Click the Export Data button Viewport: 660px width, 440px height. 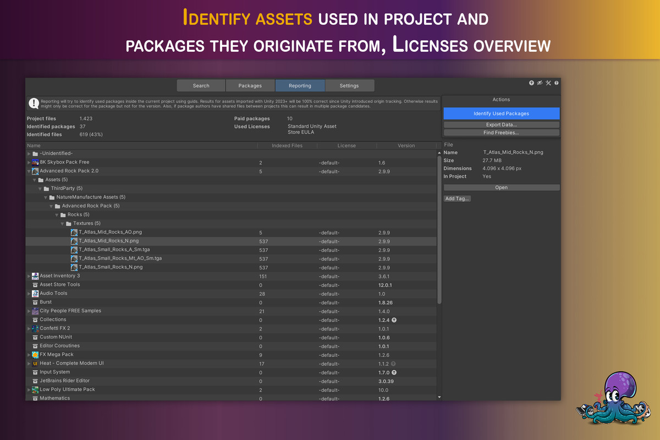501,124
